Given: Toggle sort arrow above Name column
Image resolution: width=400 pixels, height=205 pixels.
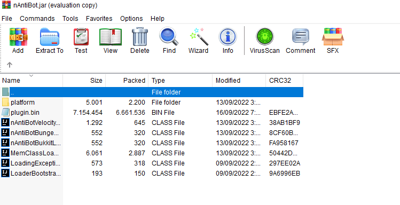Looking at the screenshot, I should 32,75.
